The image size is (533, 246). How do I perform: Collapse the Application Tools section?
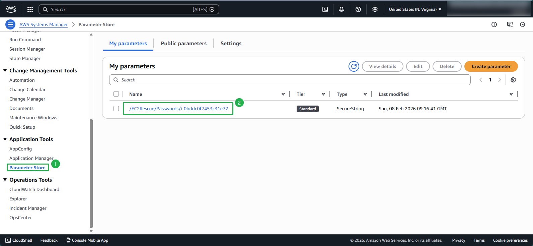tap(5, 139)
